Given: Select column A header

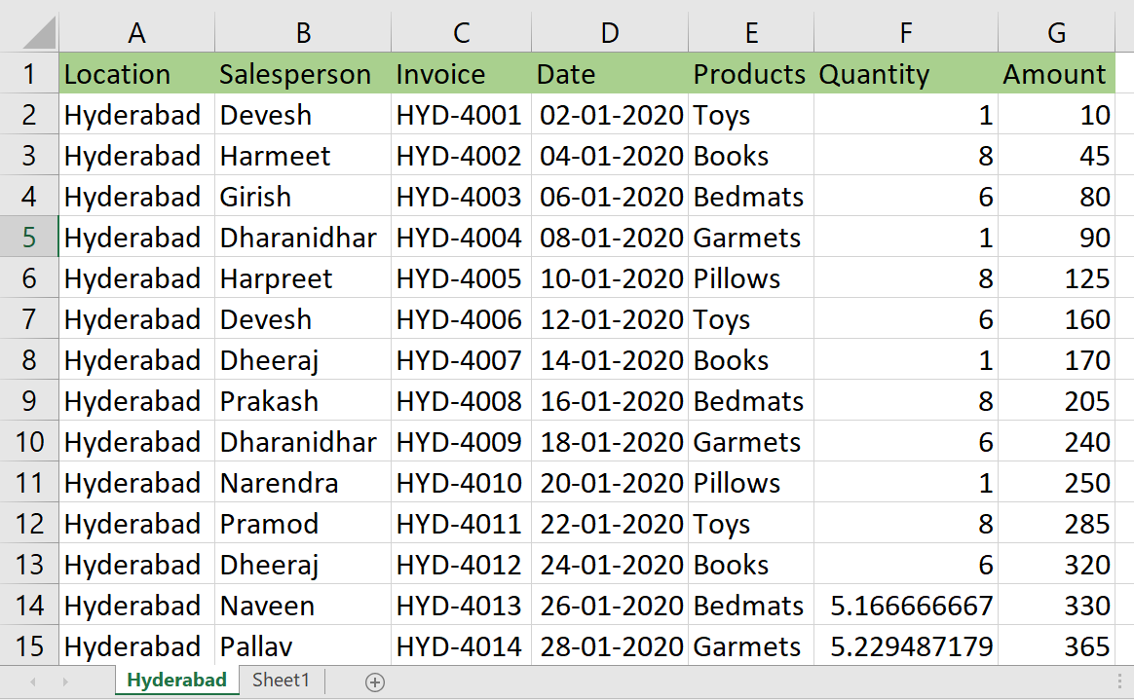Looking at the screenshot, I should point(136,32).
